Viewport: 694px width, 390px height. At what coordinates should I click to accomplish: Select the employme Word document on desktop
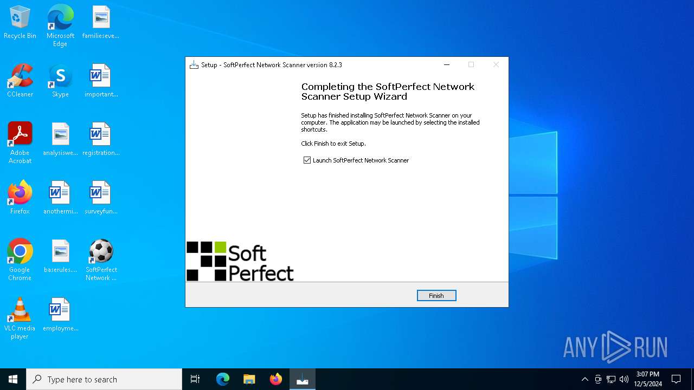[60, 315]
